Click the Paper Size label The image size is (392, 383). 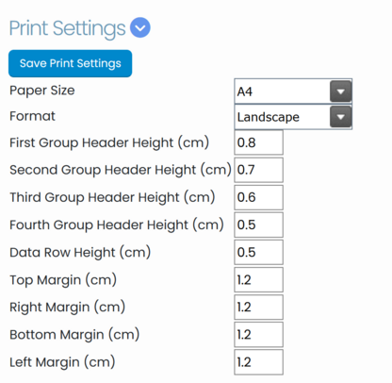pyautogui.click(x=42, y=91)
